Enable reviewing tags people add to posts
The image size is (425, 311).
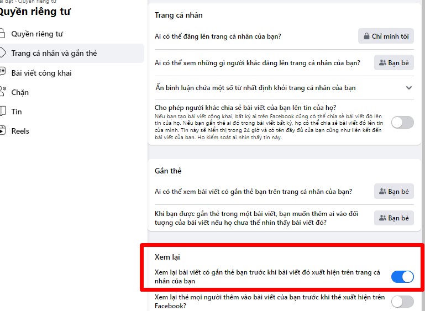coord(402,302)
